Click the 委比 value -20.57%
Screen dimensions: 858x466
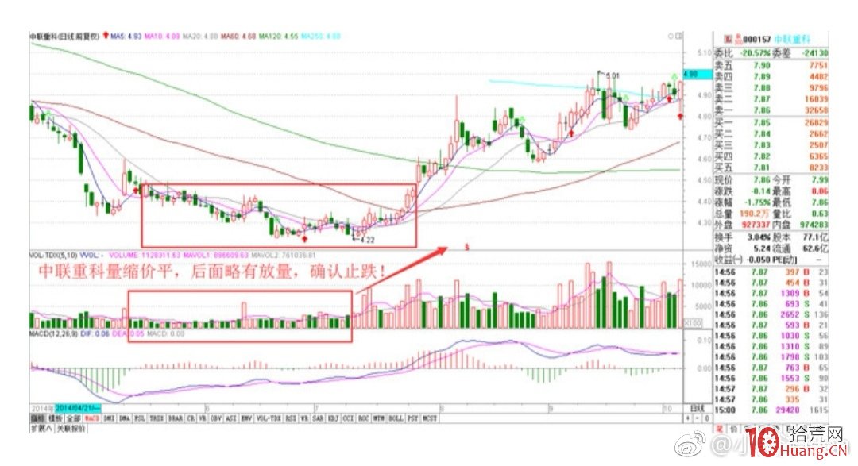coord(755,54)
